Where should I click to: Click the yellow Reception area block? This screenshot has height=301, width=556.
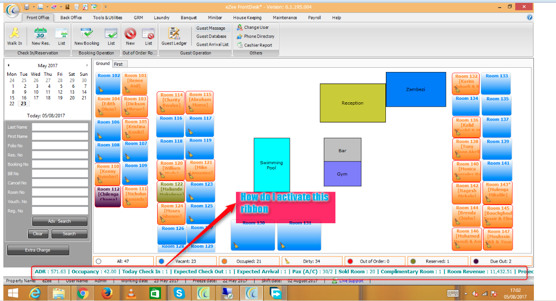point(352,103)
